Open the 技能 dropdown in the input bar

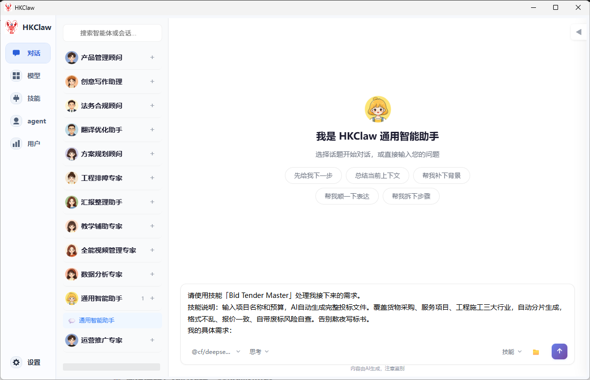(512, 352)
